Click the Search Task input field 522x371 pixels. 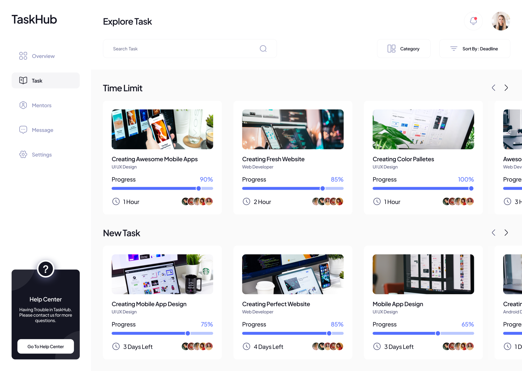click(x=183, y=49)
